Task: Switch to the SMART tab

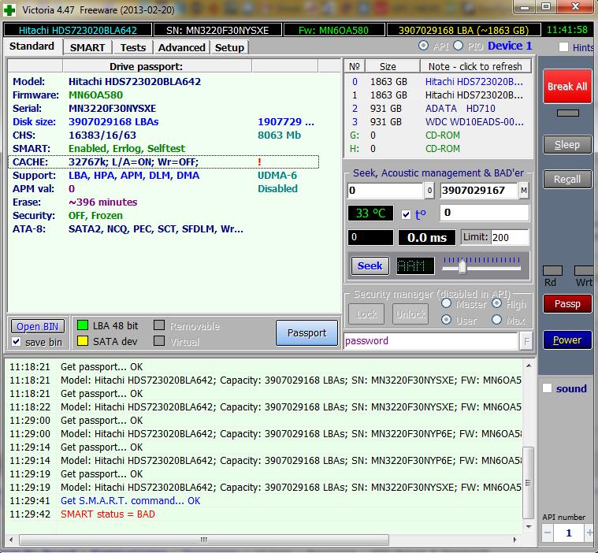Action: tap(87, 48)
